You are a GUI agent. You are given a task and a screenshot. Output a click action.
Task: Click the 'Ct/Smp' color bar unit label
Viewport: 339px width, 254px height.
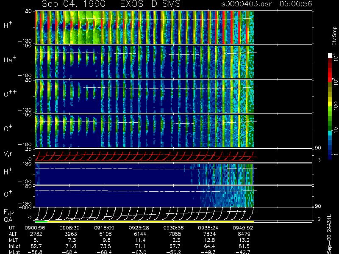334,36
